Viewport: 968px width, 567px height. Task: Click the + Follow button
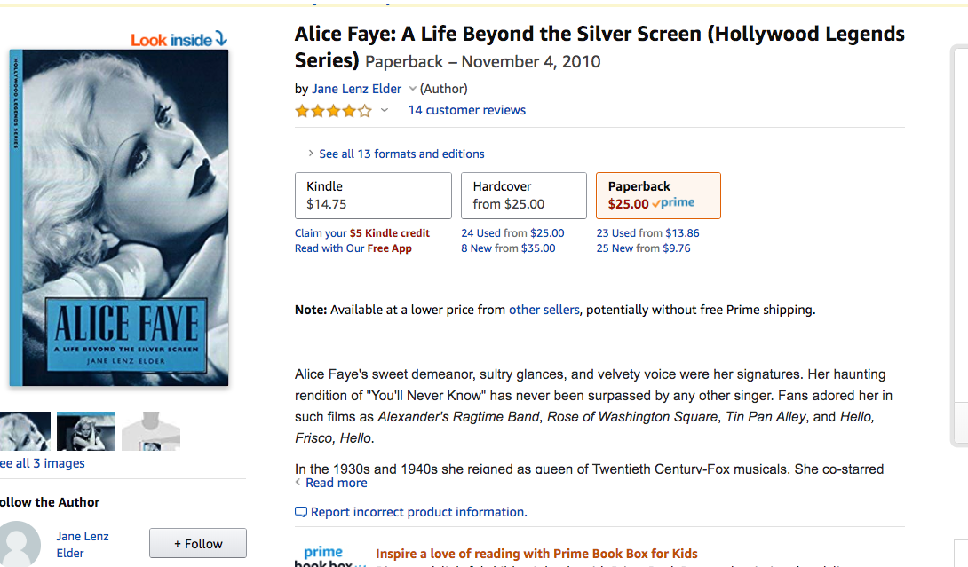coord(197,544)
